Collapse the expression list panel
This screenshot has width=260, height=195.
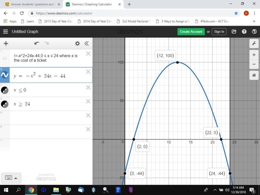click(86, 44)
